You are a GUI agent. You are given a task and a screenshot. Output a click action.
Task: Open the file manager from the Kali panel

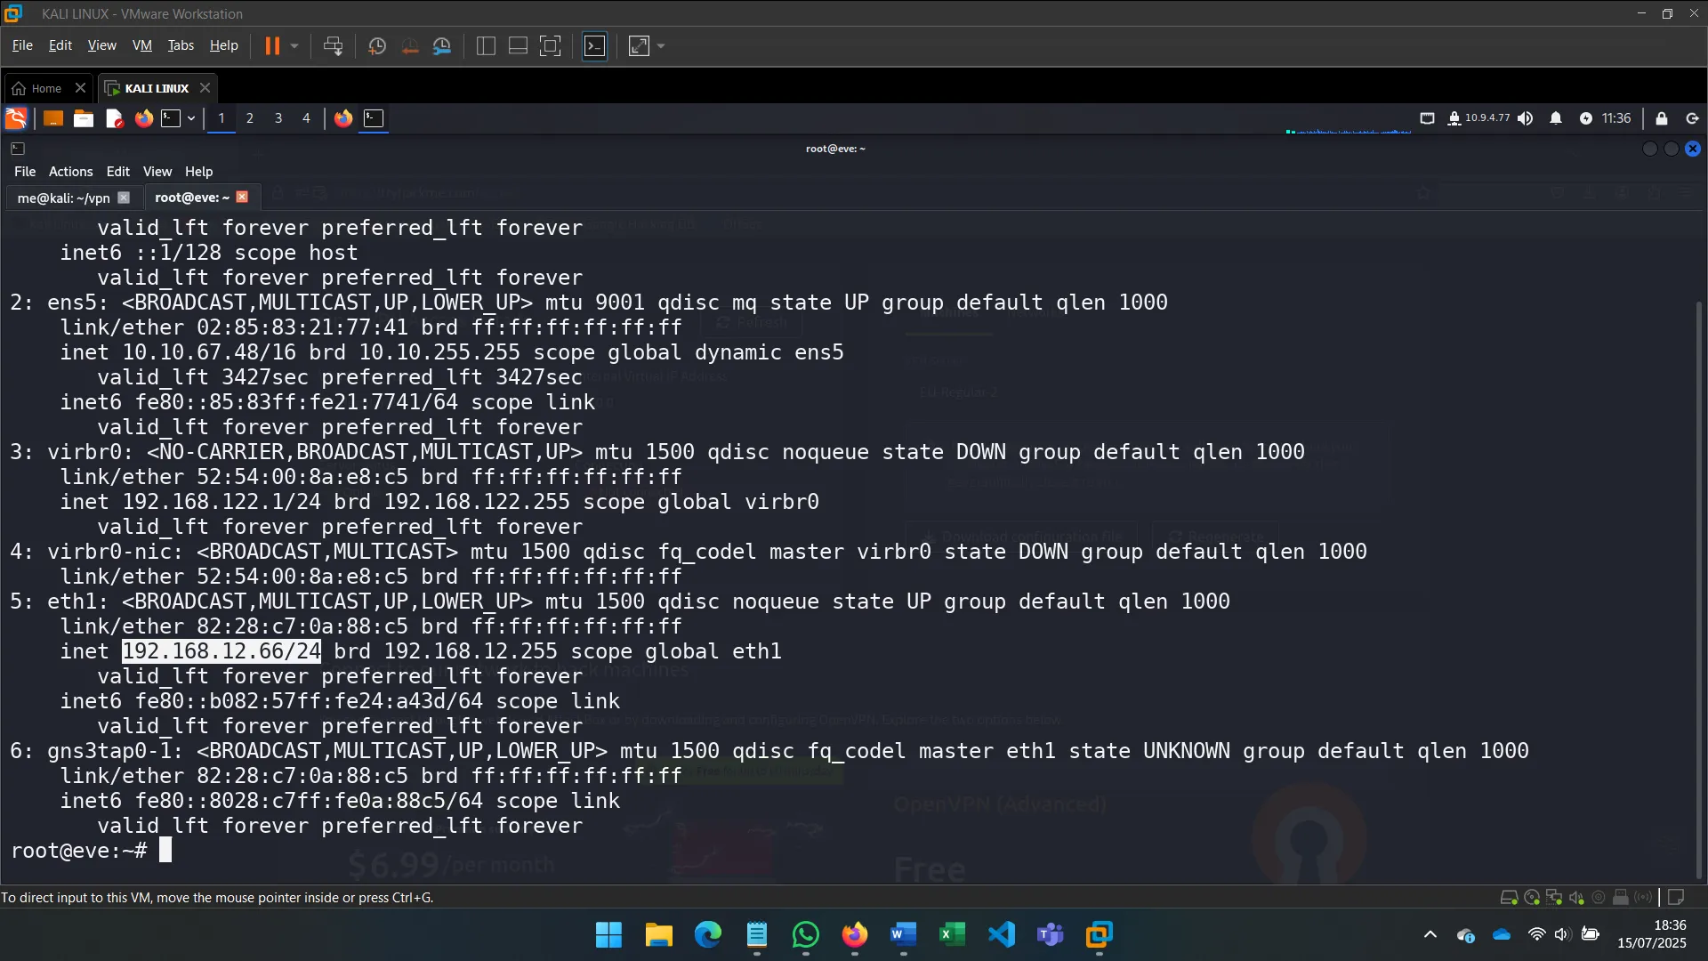pos(83,117)
